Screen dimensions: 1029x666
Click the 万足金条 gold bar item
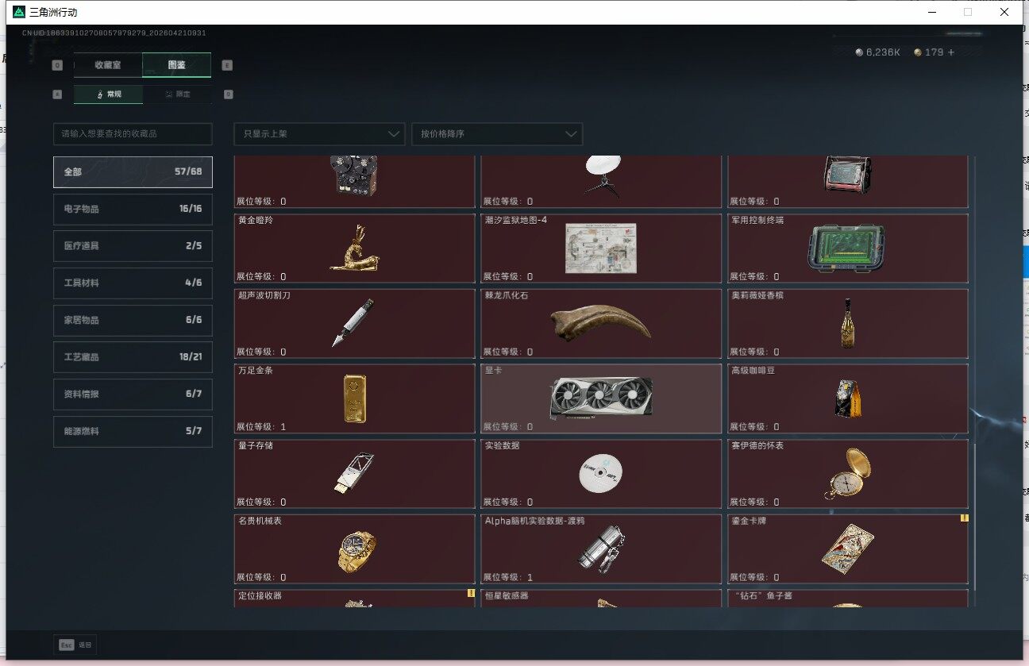[354, 398]
